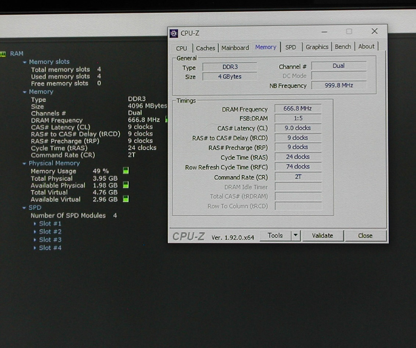Click the Close button in CPU-Z
This screenshot has height=348, width=416.
click(x=365, y=236)
